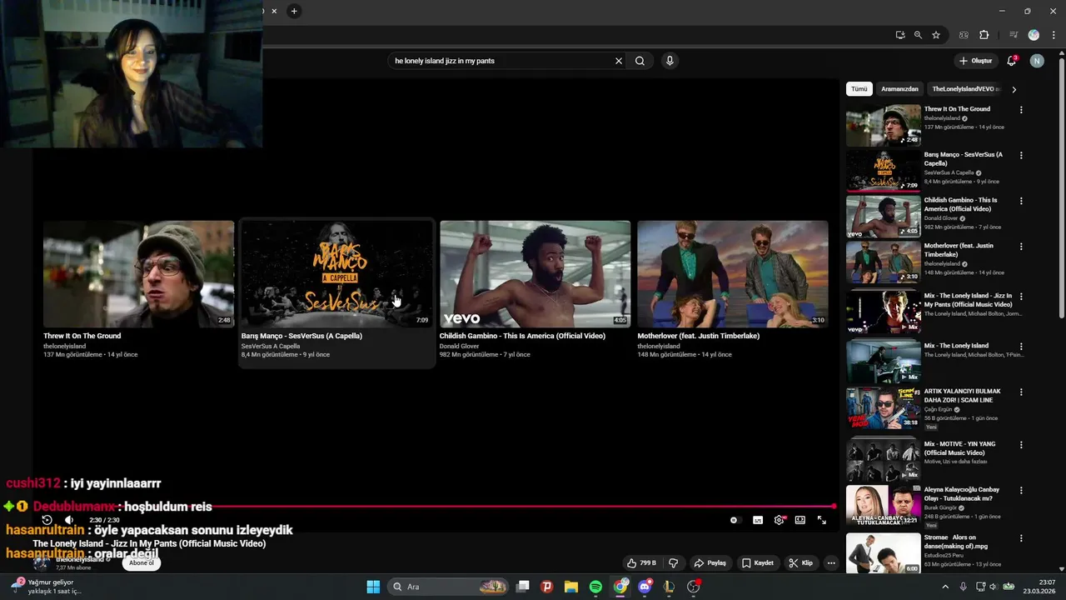Exit full screen with the player button
This screenshot has height=600, width=1066.
coord(822,520)
